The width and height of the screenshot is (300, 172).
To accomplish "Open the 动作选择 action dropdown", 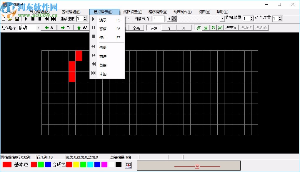I will (x=38, y=28).
